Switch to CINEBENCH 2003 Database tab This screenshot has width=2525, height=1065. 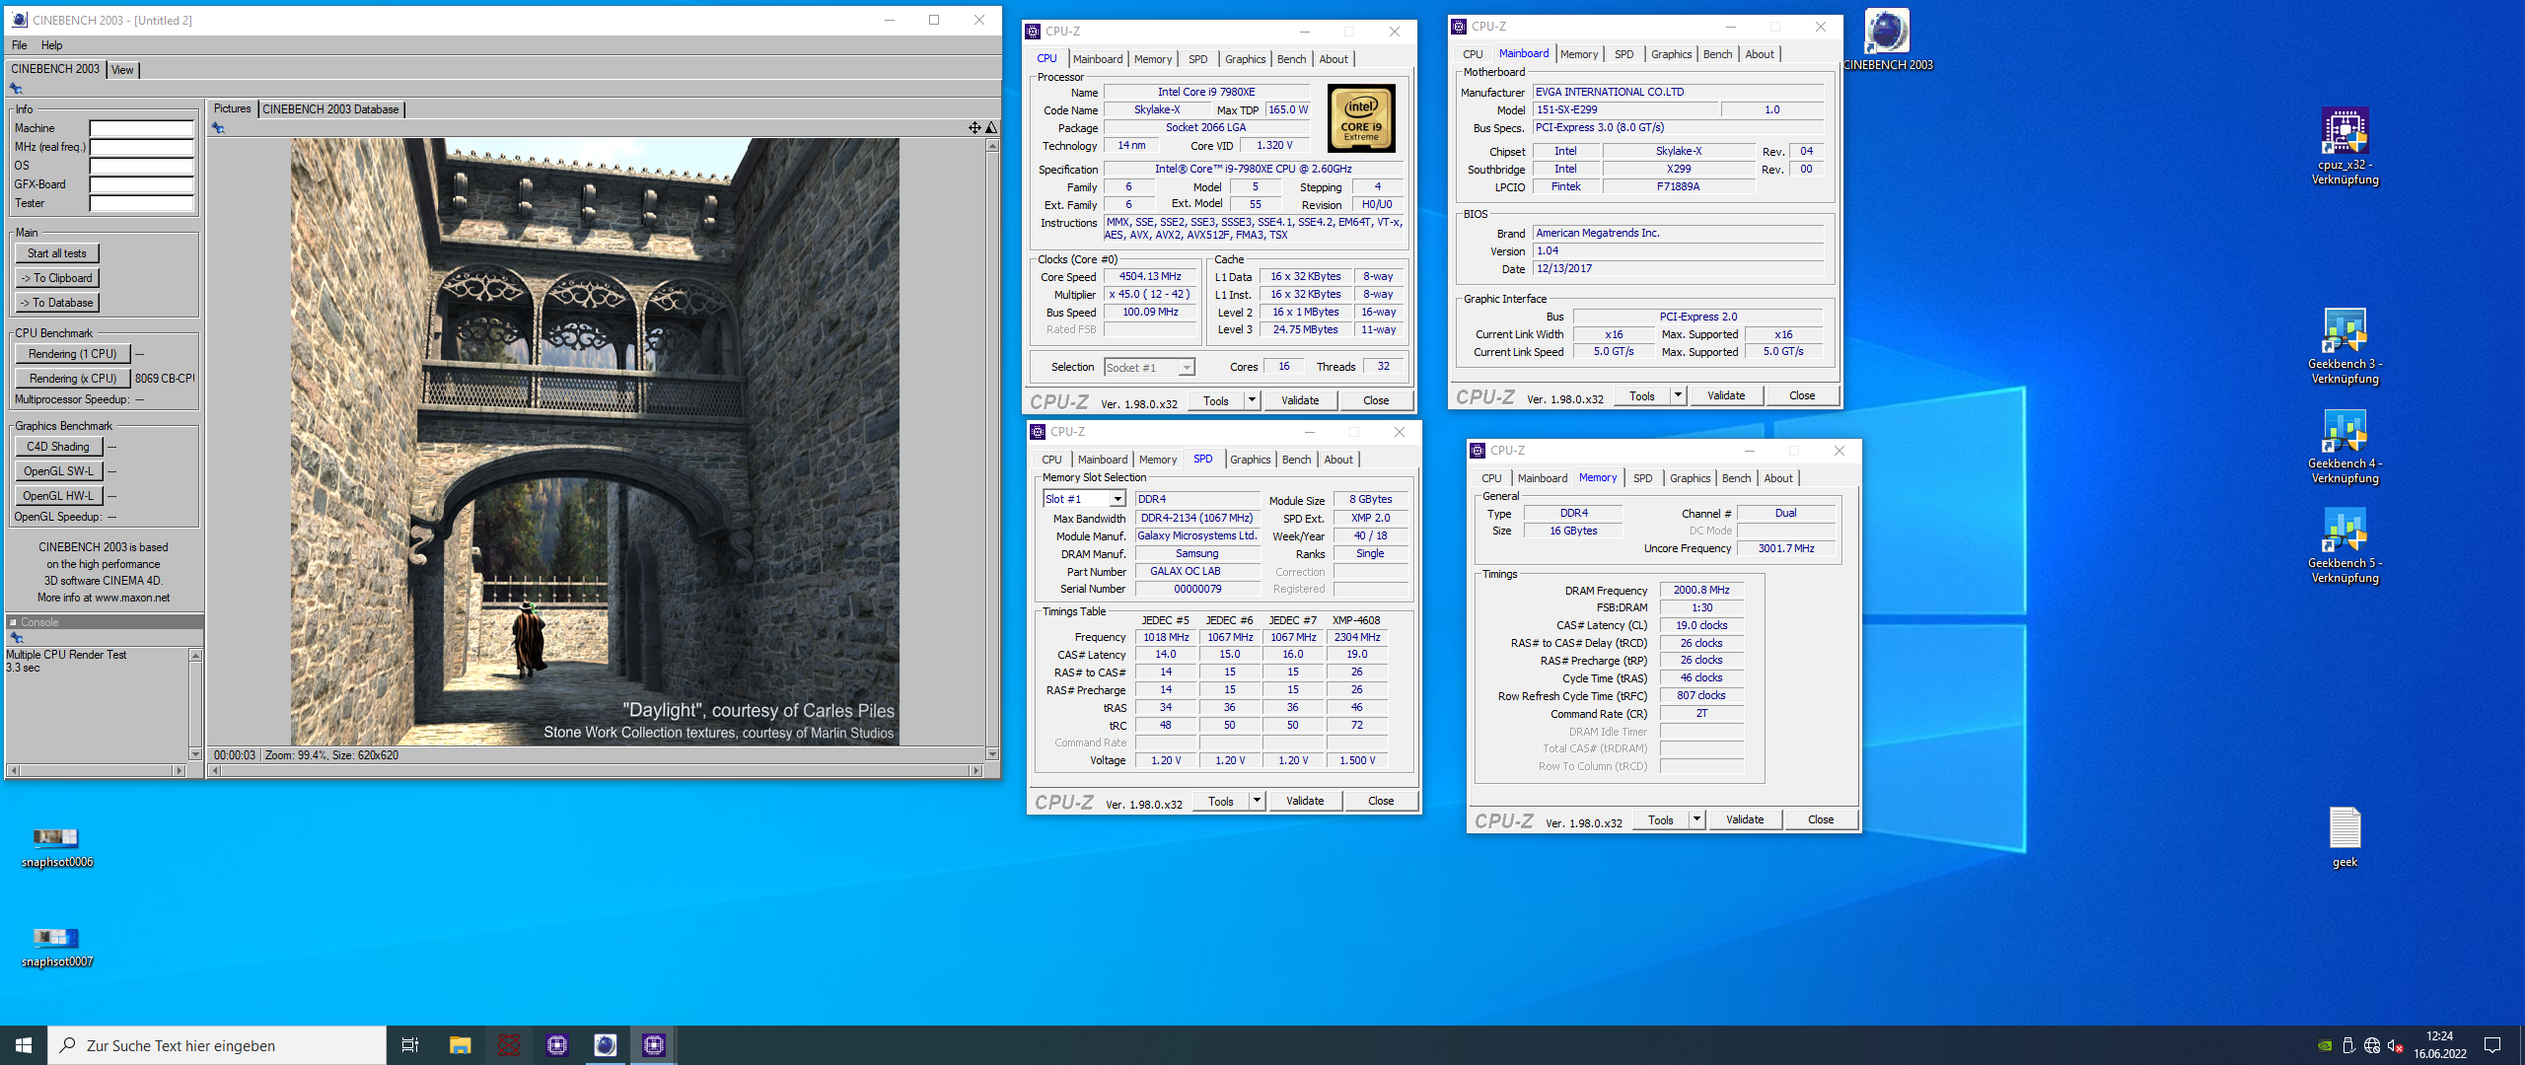pyautogui.click(x=330, y=109)
